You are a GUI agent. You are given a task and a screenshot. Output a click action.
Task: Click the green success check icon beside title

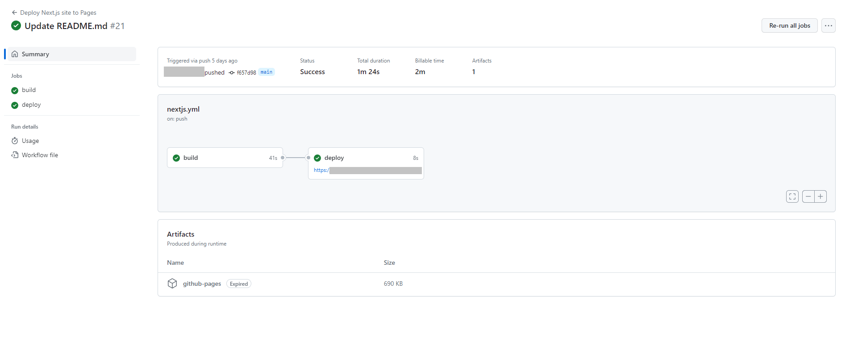[16, 26]
